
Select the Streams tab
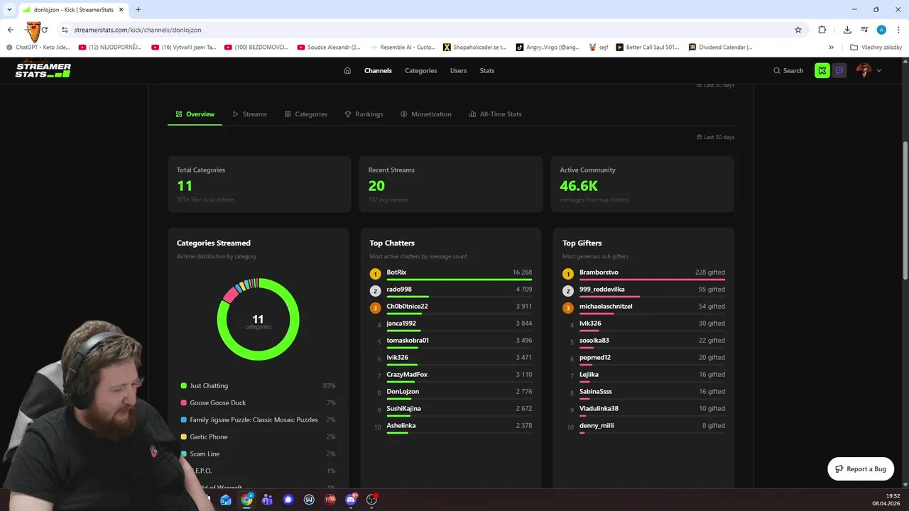[x=249, y=114]
